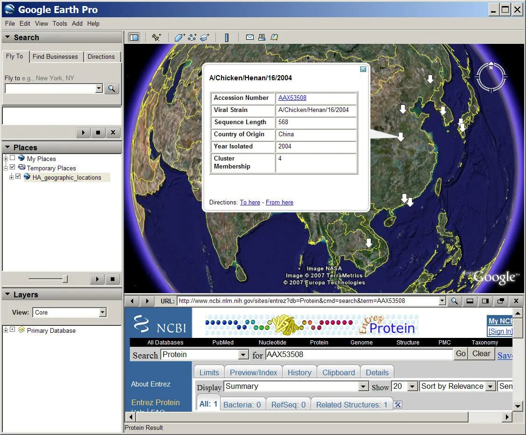Open the Add menu
Screen dimensions: 526x435
coord(77,23)
